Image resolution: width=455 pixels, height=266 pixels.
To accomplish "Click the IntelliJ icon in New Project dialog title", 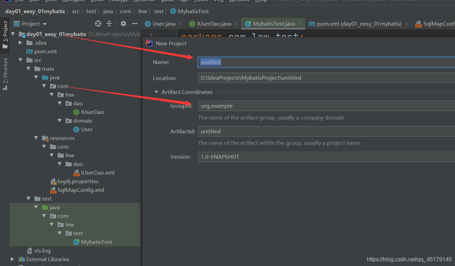I will 149,43.
